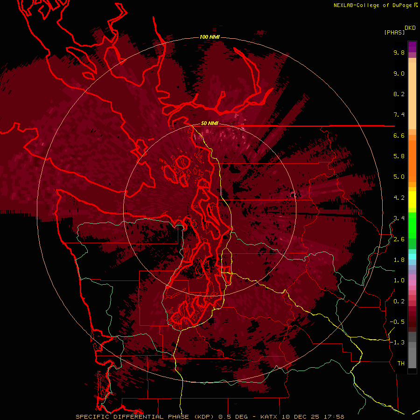420x420 pixels.
Task: Click the NEXLAB-College of DuPage label
Action: pyautogui.click(x=373, y=5)
